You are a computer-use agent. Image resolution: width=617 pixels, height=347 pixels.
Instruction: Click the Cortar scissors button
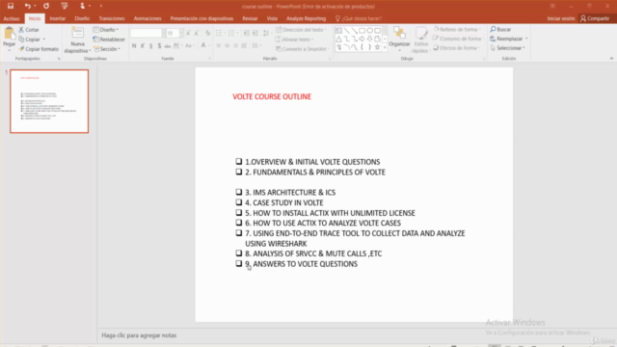(29, 30)
